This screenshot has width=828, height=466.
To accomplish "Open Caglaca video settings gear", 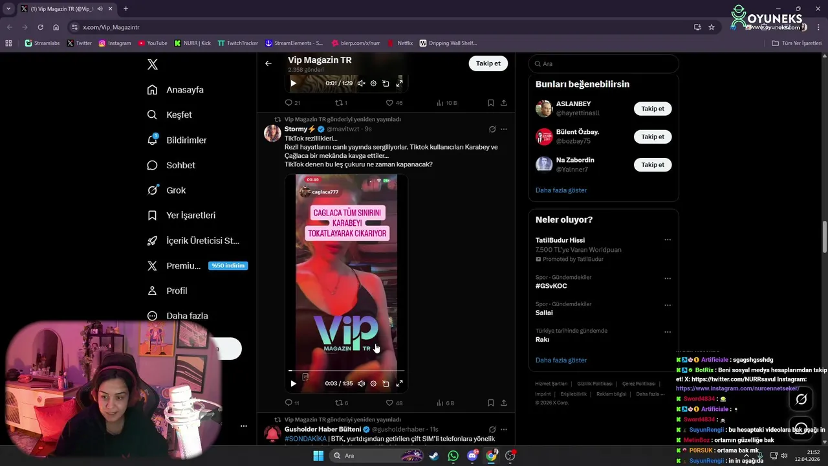I will coord(373,383).
